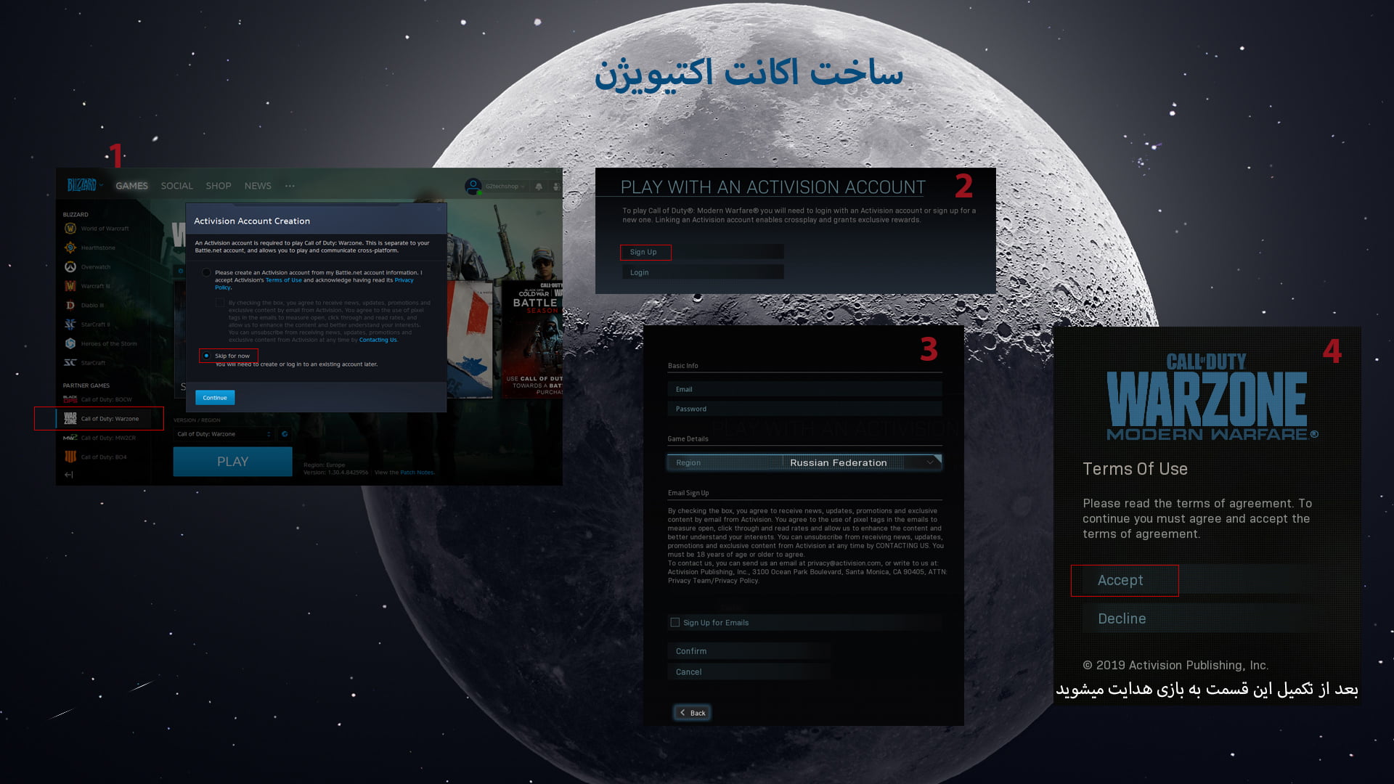Open the Privacy Policy link in dialog
Viewport: 1394px width, 784px height.
pyautogui.click(x=404, y=280)
